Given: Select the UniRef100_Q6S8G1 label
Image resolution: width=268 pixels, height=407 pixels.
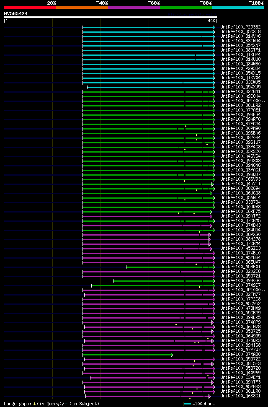Looking at the screenshot, I should point(240,396).
